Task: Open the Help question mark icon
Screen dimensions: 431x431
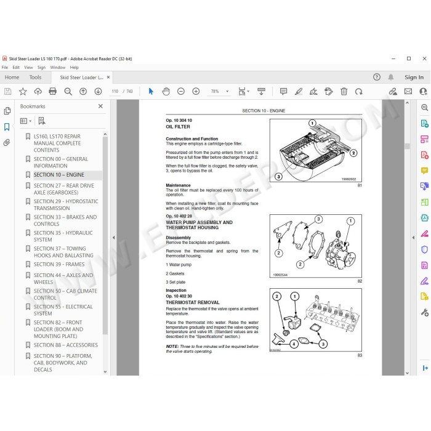Action: pos(377,77)
